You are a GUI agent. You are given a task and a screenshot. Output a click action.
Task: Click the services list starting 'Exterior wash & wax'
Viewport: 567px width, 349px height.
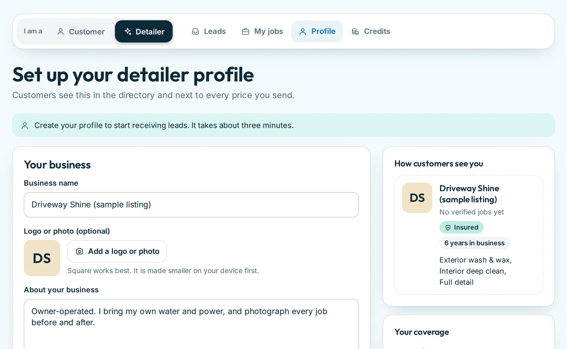click(476, 271)
